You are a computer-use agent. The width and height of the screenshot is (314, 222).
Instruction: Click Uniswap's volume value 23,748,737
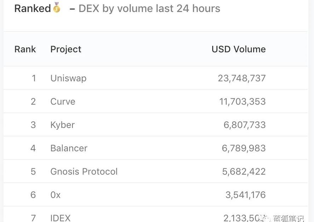(242, 78)
